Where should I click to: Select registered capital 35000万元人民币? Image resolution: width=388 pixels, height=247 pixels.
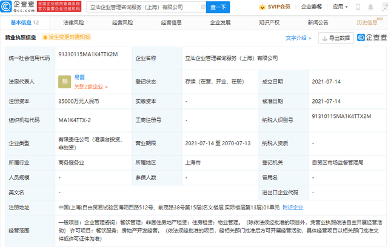pyautogui.click(x=79, y=102)
